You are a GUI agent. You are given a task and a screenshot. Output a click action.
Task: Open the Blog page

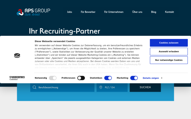[x=154, y=12]
